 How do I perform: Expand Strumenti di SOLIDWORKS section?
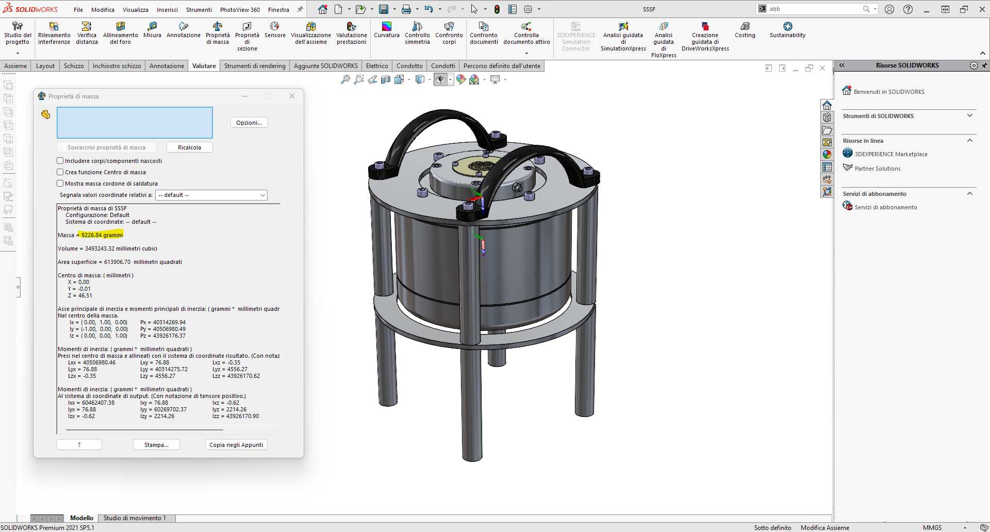point(970,116)
